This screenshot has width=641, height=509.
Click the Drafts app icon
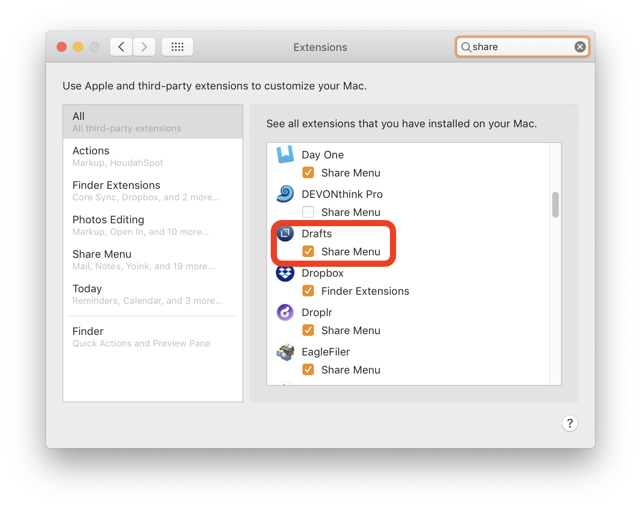click(285, 234)
